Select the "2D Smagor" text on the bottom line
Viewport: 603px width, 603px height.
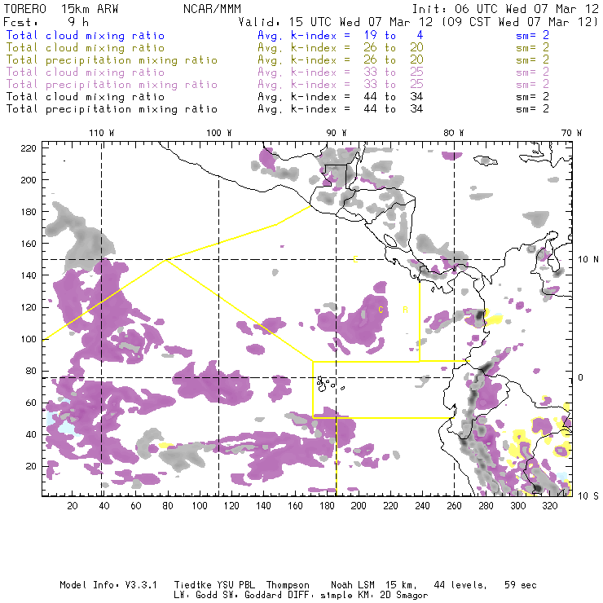pos(404,596)
